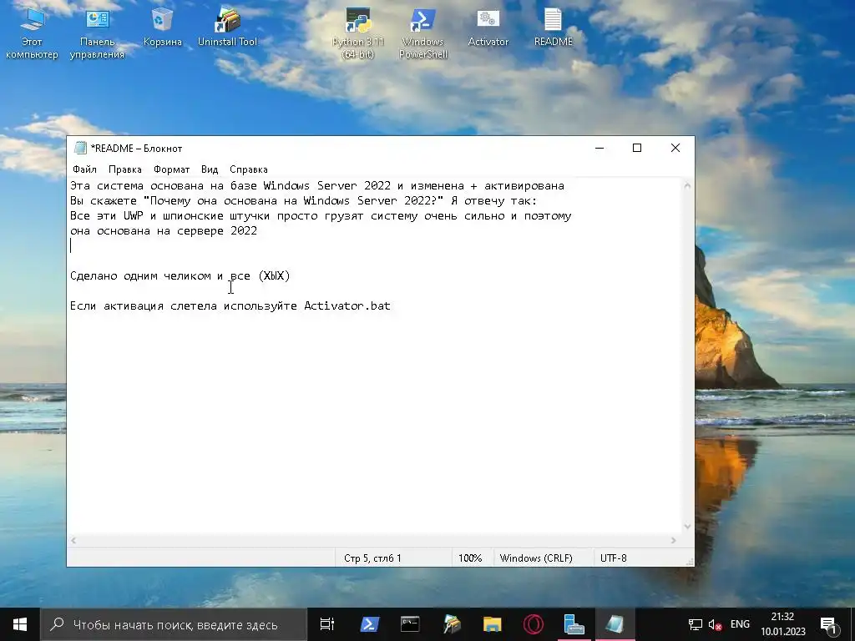
Task: Open Task View in the taskbar
Action: (327, 624)
